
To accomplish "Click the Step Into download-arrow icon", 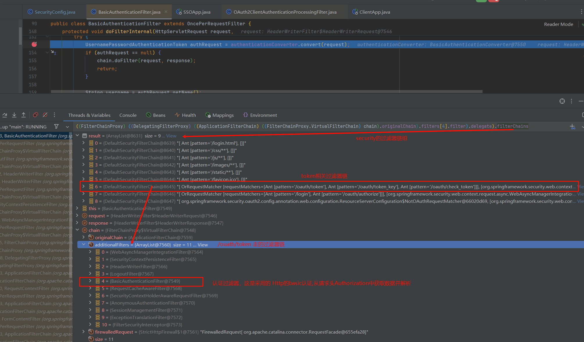I will (x=14, y=115).
